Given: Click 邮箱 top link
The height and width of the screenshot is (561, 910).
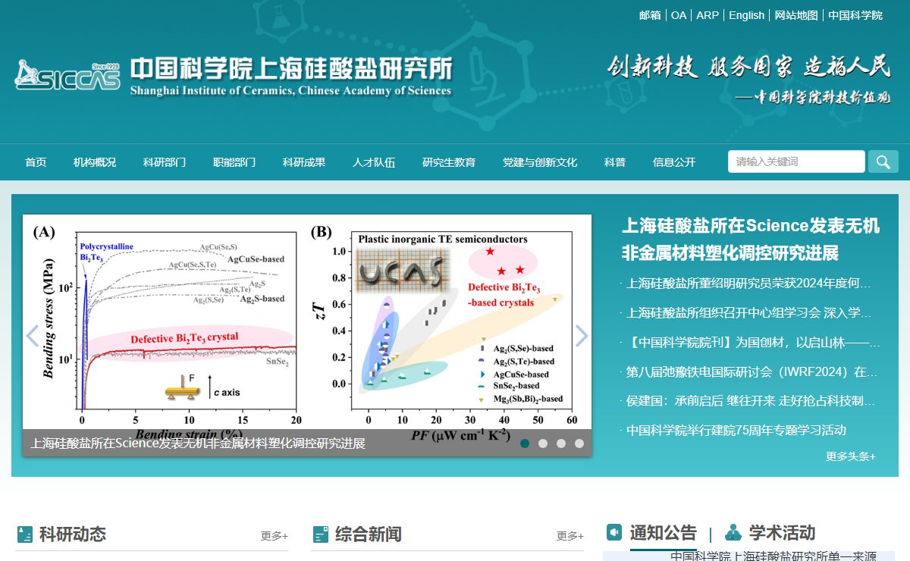Looking at the screenshot, I should [x=650, y=15].
